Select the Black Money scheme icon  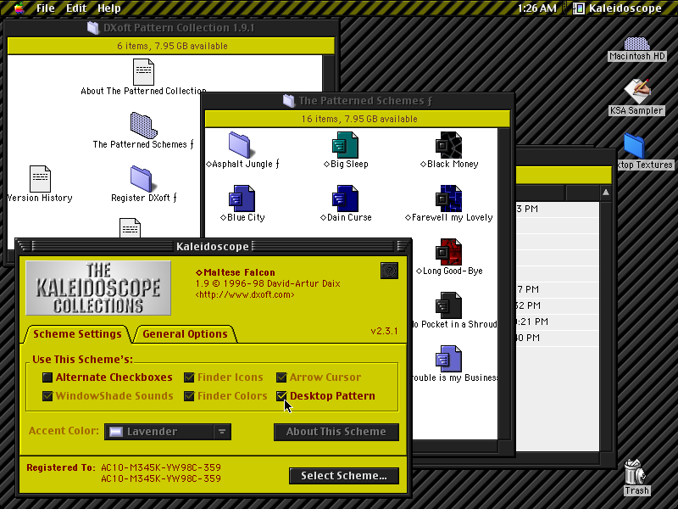point(448,144)
